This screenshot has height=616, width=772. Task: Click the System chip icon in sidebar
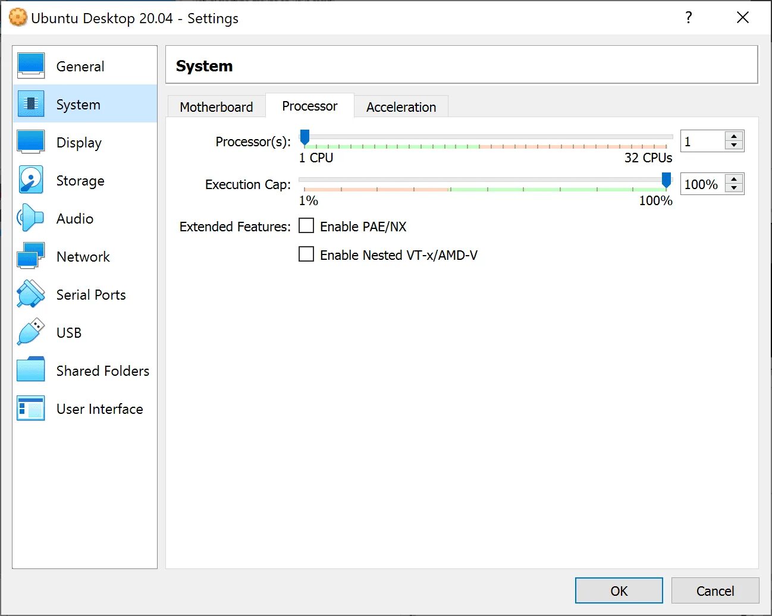[x=31, y=104]
